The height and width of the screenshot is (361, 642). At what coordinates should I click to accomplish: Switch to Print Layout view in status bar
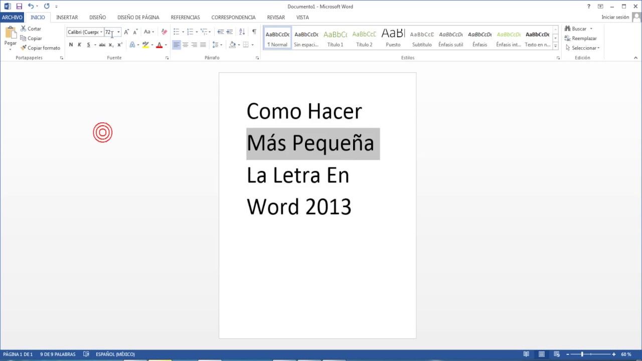pos(542,354)
